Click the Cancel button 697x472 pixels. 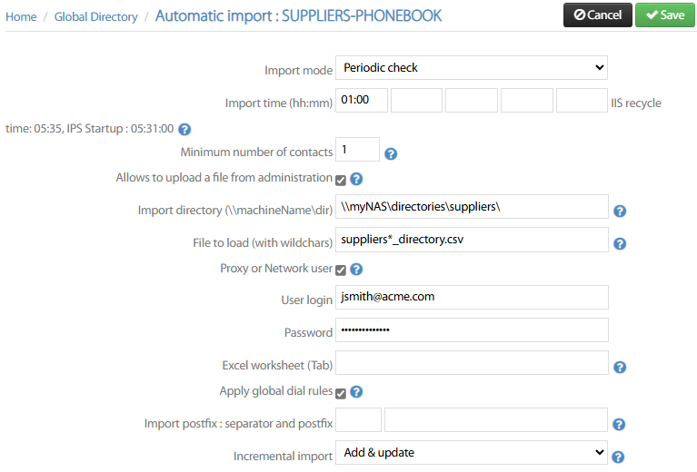(x=597, y=15)
